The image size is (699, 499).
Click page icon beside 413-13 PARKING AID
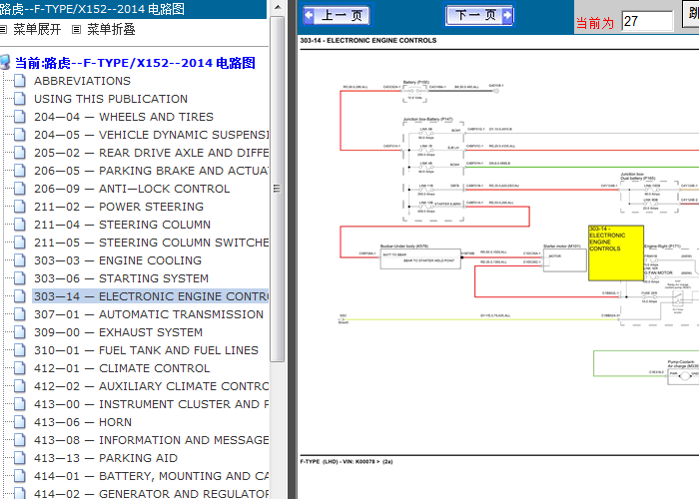pyautogui.click(x=20, y=458)
